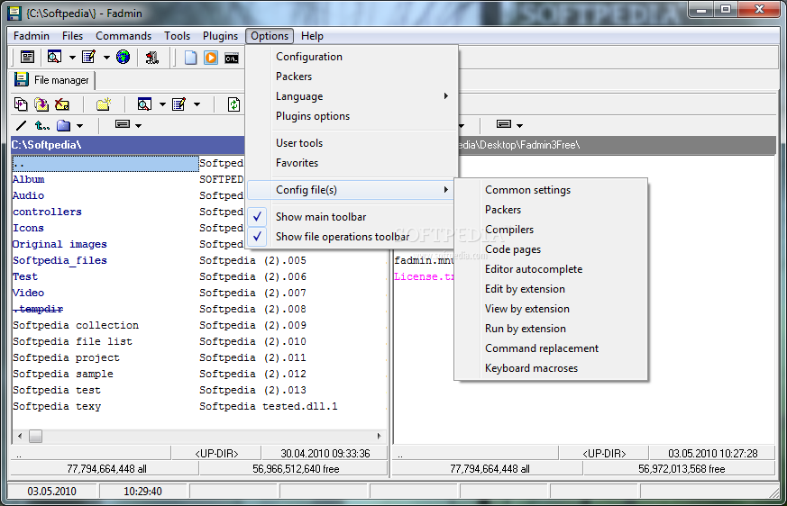This screenshot has height=506, width=787.
Task: Open dropdown arrow beside left panel folder icon
Action: tap(80, 126)
